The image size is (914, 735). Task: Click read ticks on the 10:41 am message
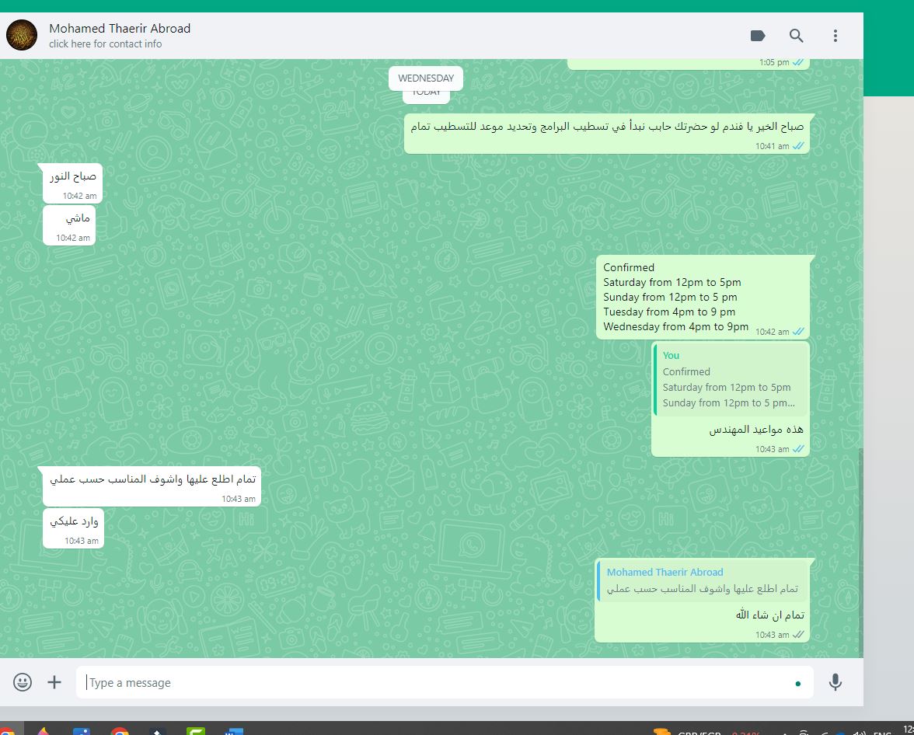(x=798, y=146)
